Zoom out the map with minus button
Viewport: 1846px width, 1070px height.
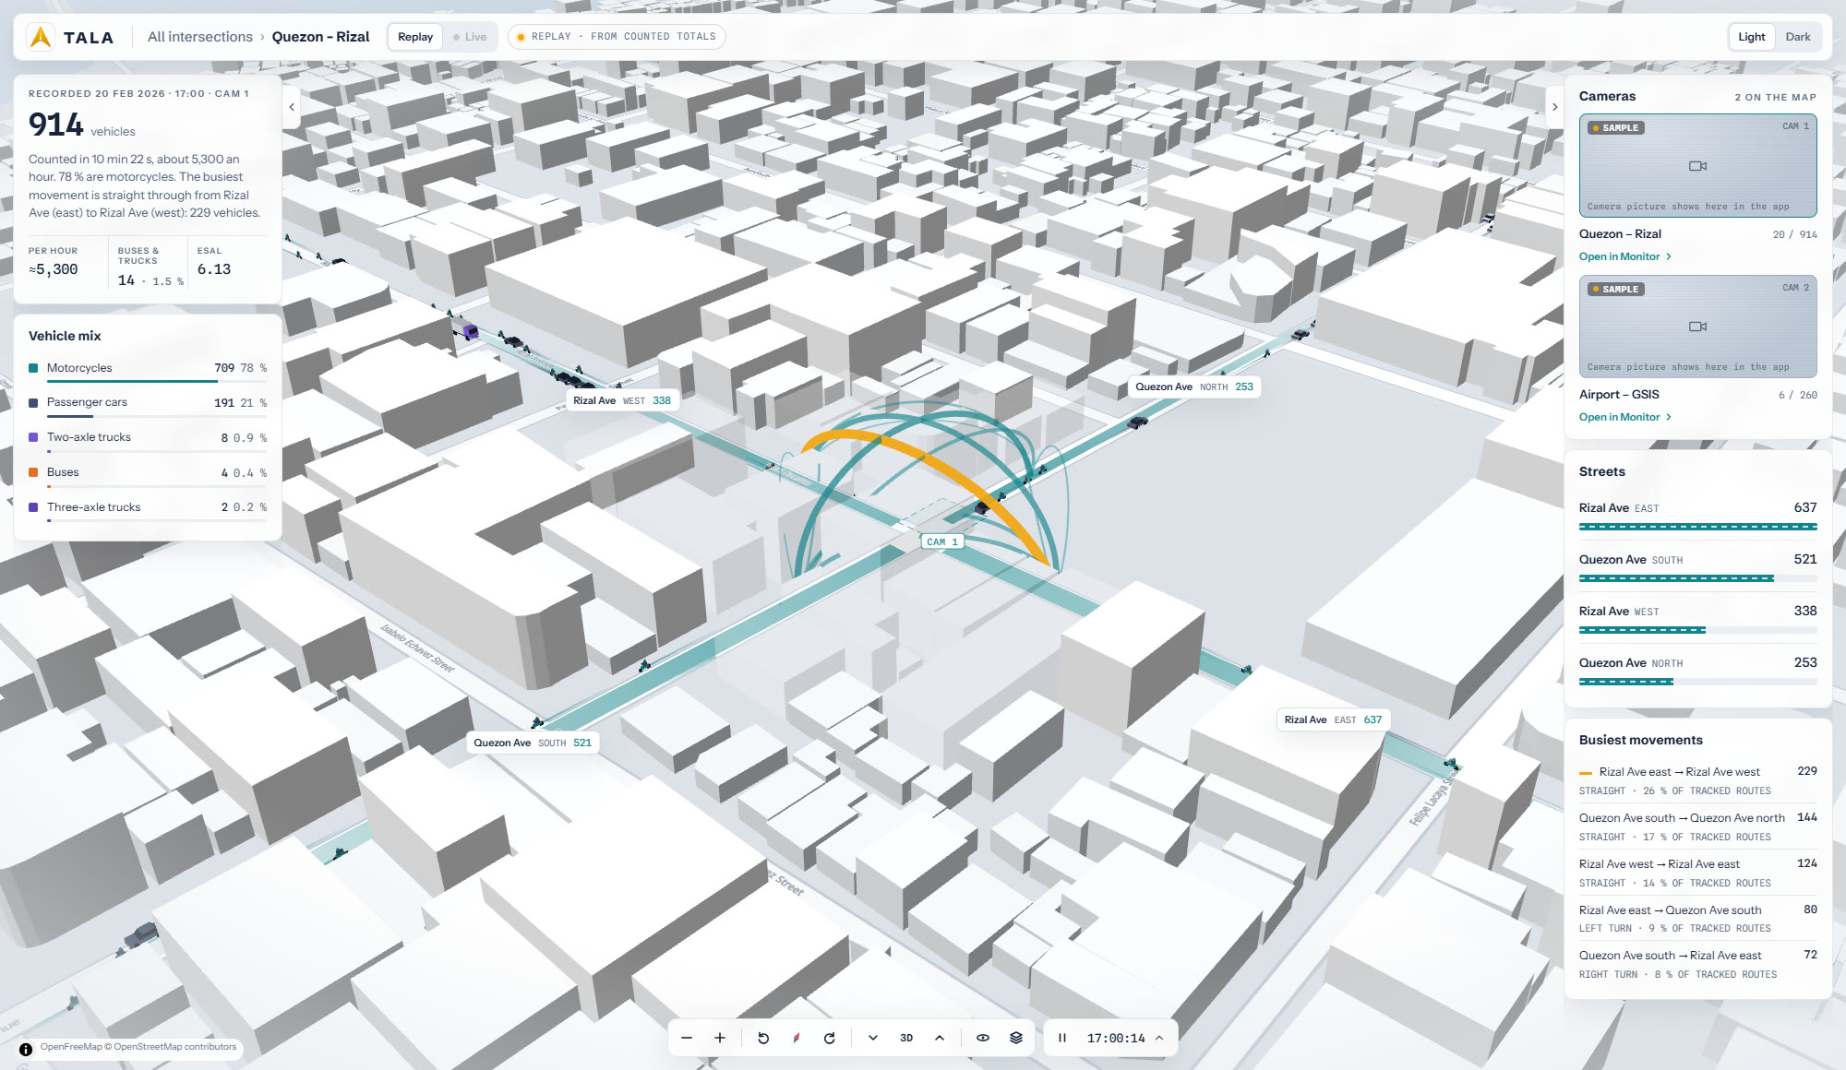pos(687,1038)
